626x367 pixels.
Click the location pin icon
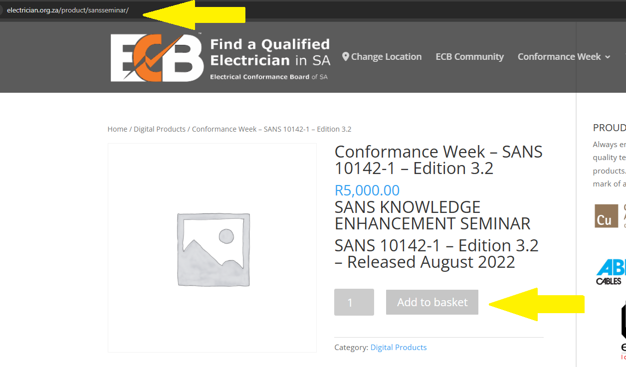coord(346,57)
